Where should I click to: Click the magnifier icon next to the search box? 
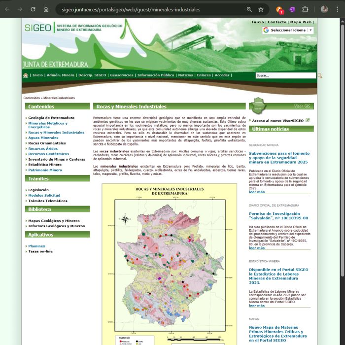coord(319,75)
